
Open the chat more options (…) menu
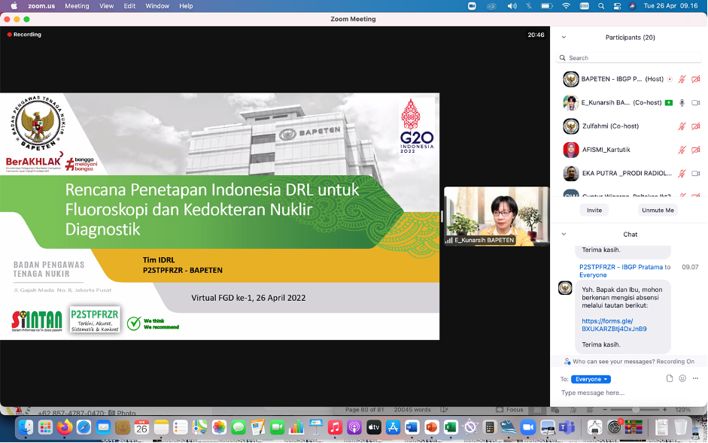(695, 378)
